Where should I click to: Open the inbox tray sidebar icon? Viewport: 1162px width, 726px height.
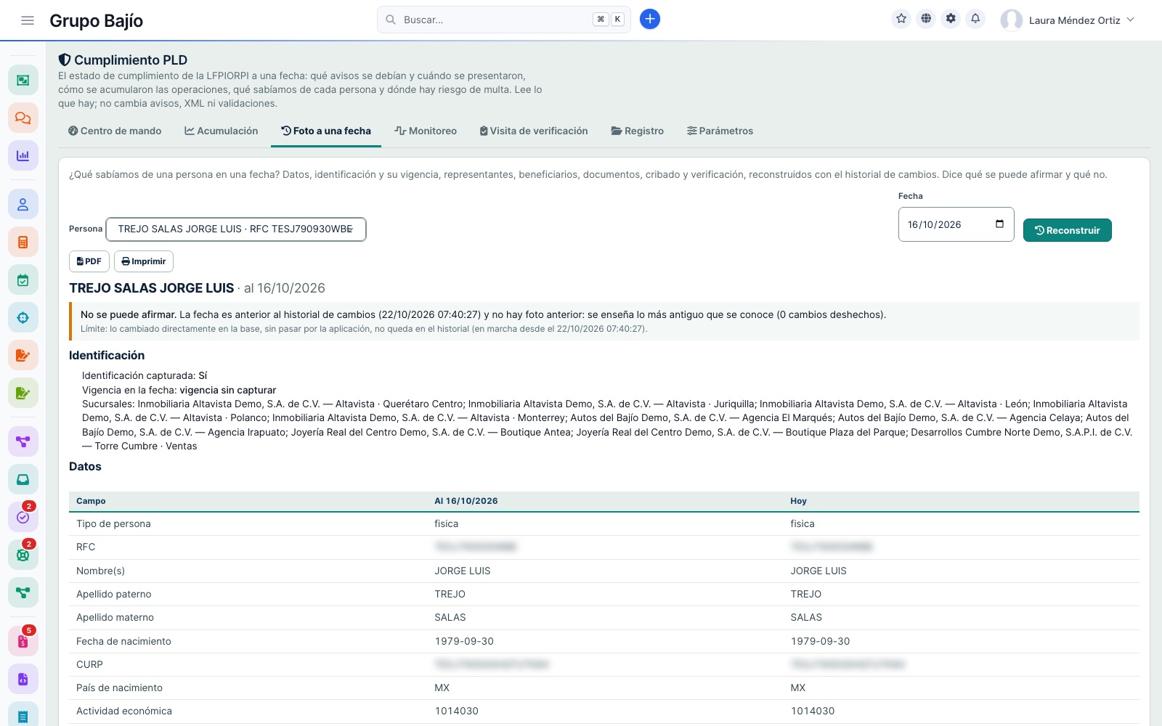23,479
